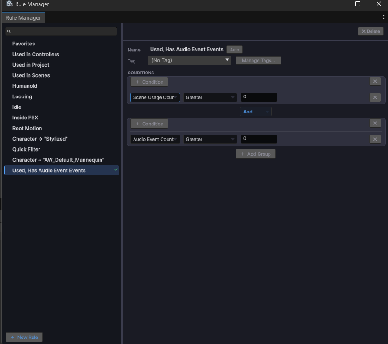Click the green checkmark on the selected rule
The image size is (388, 344).
click(116, 170)
